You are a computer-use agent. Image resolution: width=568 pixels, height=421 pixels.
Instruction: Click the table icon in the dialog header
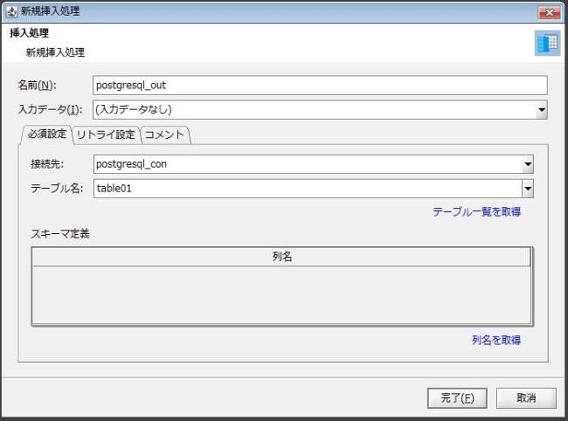pos(547,45)
